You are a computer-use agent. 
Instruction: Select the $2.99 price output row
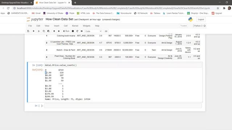pyautogui.click(x=54, y=73)
